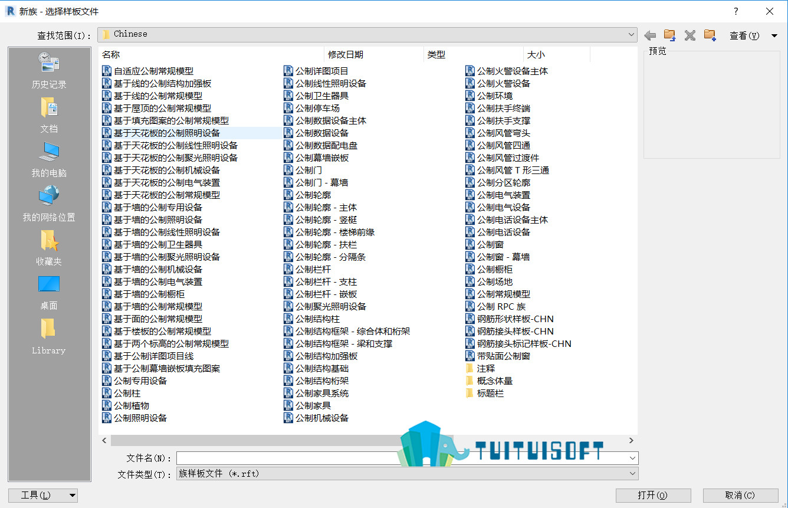Expand the 查找范围 Chinese folder dropdown
The height and width of the screenshot is (508, 788).
click(632, 34)
